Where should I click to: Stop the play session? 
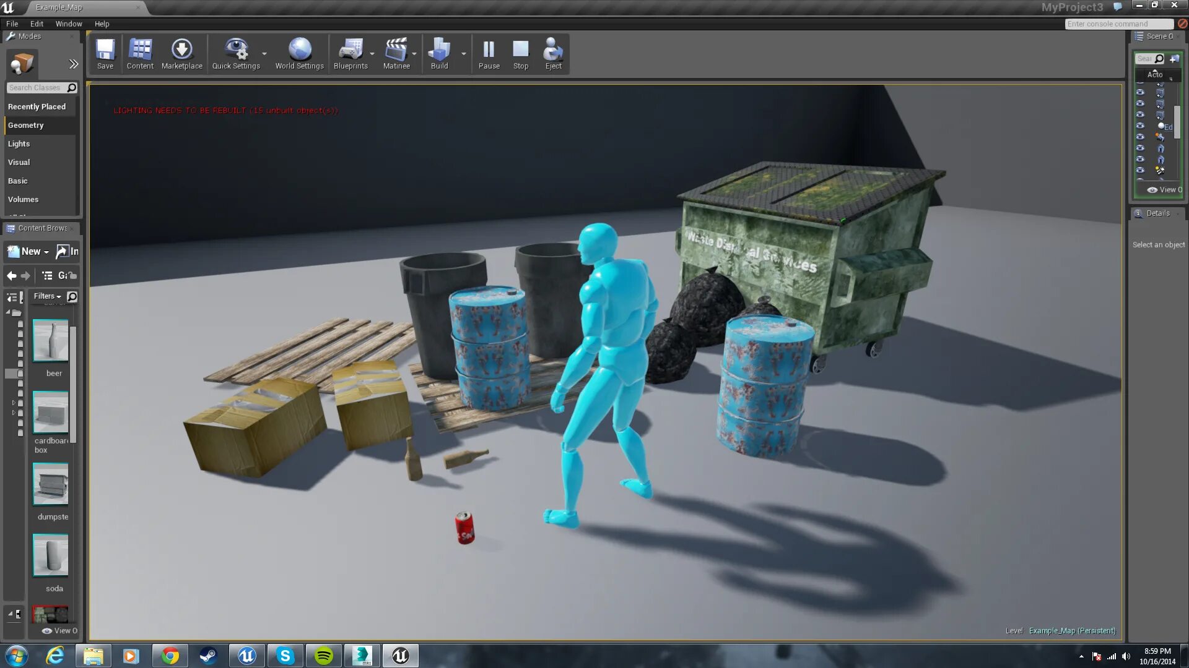521,54
